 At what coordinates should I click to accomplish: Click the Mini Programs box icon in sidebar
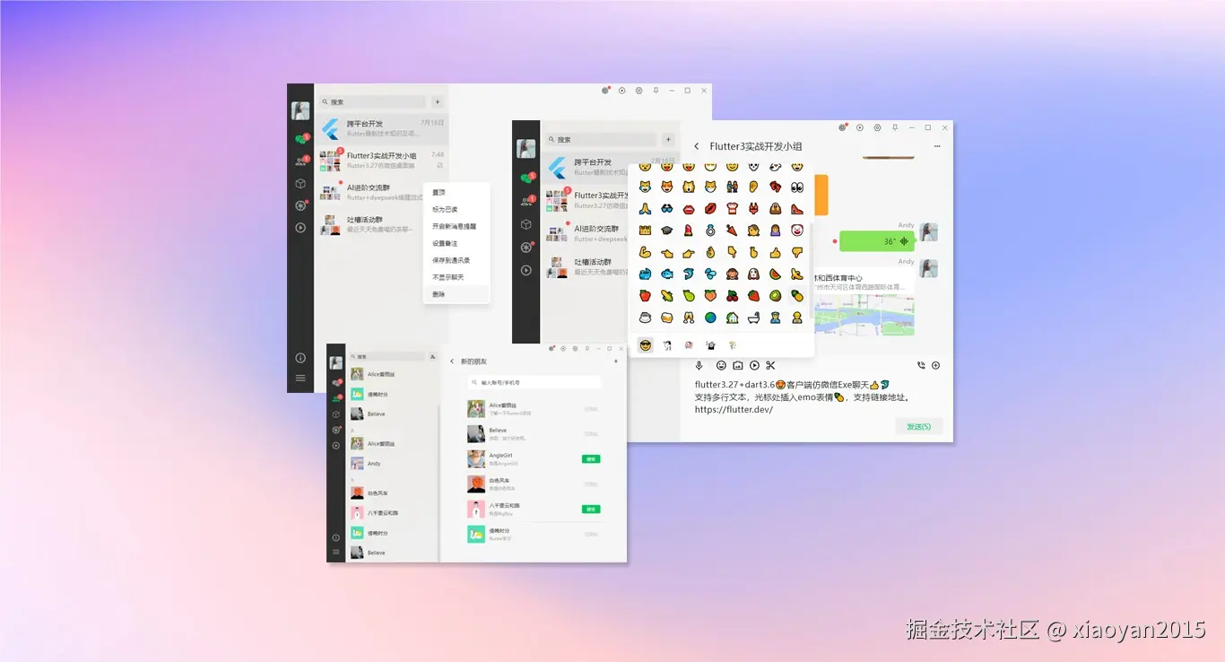coord(526,224)
